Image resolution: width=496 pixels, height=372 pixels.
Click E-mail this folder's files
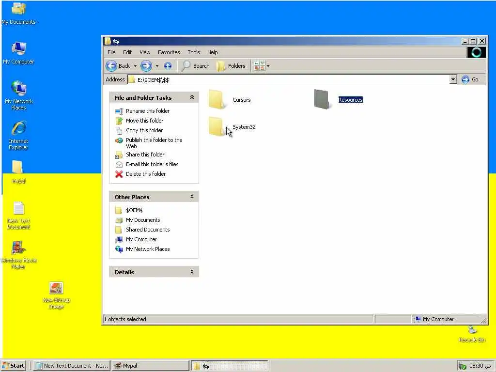pos(152,164)
